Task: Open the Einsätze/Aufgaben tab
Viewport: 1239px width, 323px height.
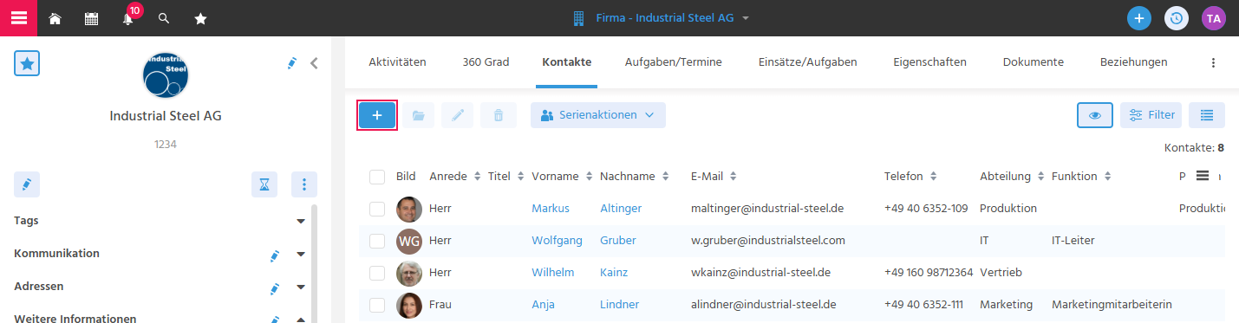Action: [x=808, y=62]
